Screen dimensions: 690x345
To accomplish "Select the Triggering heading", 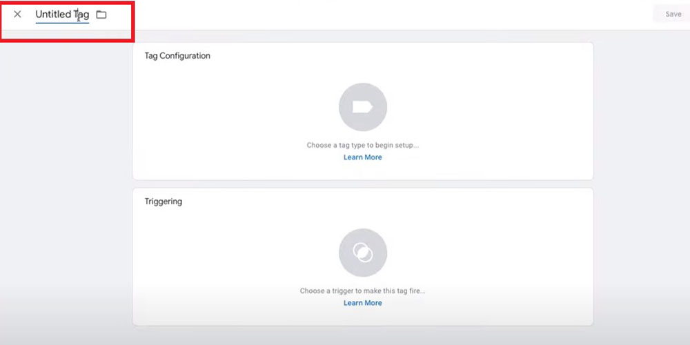I will point(164,201).
